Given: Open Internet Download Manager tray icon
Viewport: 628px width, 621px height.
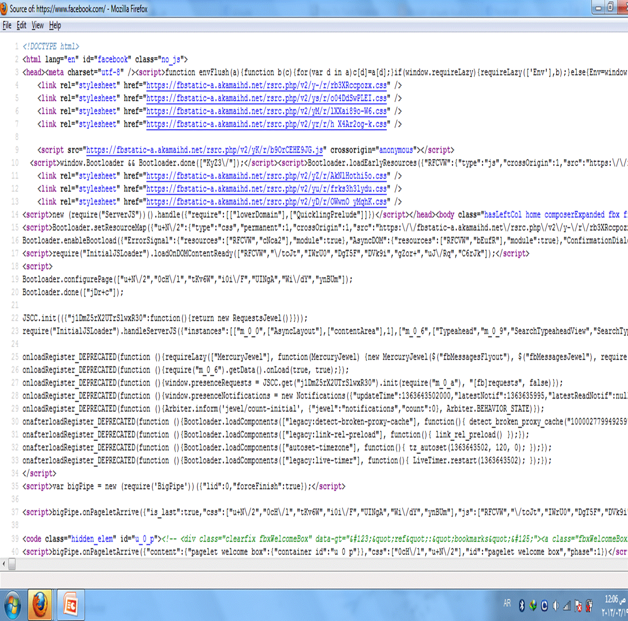Looking at the screenshot, I should tap(533, 606).
